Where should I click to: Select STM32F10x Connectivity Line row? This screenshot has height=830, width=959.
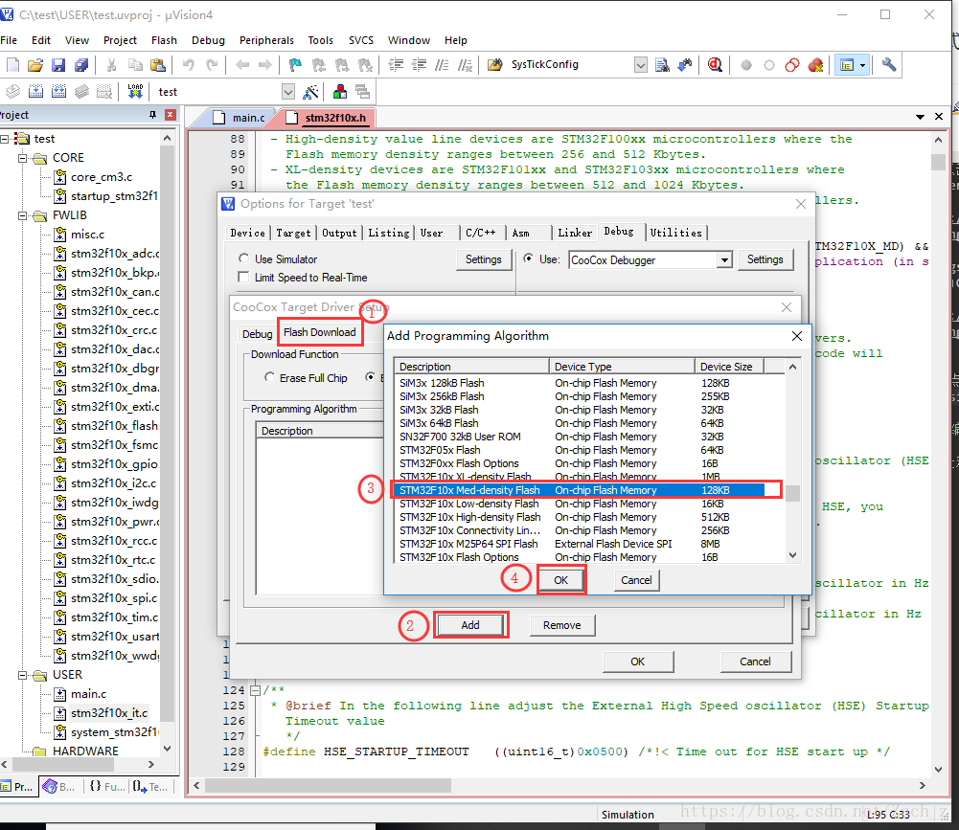point(579,530)
